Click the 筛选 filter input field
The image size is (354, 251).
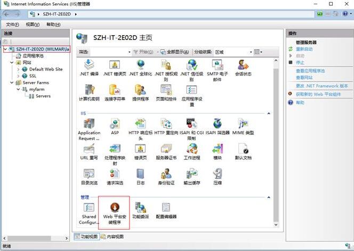point(110,52)
